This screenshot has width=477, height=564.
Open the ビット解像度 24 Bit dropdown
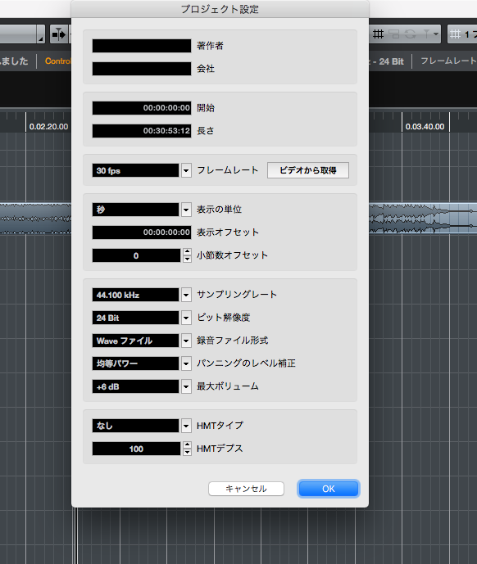[x=186, y=318]
